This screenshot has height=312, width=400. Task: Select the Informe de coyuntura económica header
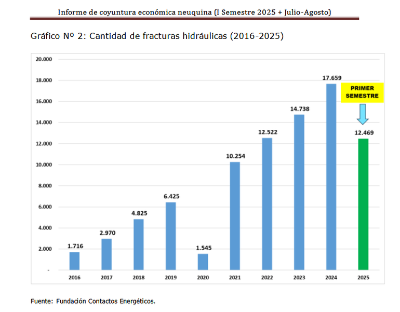(194, 11)
